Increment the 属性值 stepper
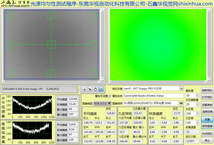 (x=197, y=95)
